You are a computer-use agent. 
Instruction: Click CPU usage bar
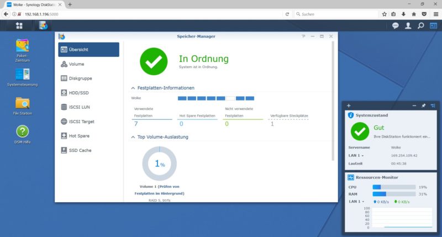(394, 187)
